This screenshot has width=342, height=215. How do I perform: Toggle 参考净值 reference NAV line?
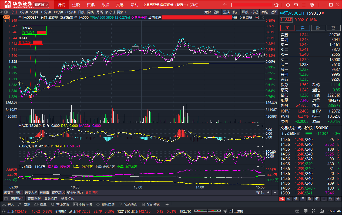(139, 18)
